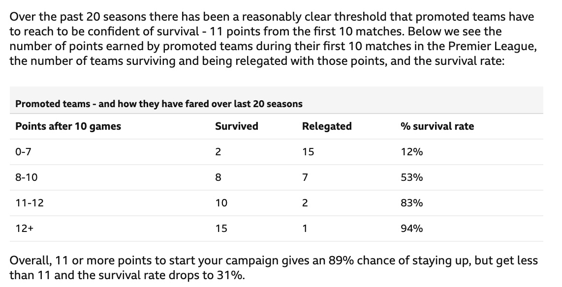Viewport: 562px width, 287px height.
Task: Click the 12% survival rate cell
Action: point(412,152)
